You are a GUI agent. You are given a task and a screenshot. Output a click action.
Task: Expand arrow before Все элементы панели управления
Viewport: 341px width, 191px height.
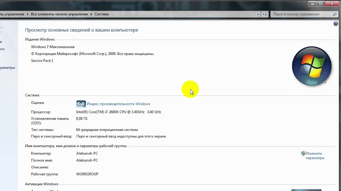[x=27, y=14]
